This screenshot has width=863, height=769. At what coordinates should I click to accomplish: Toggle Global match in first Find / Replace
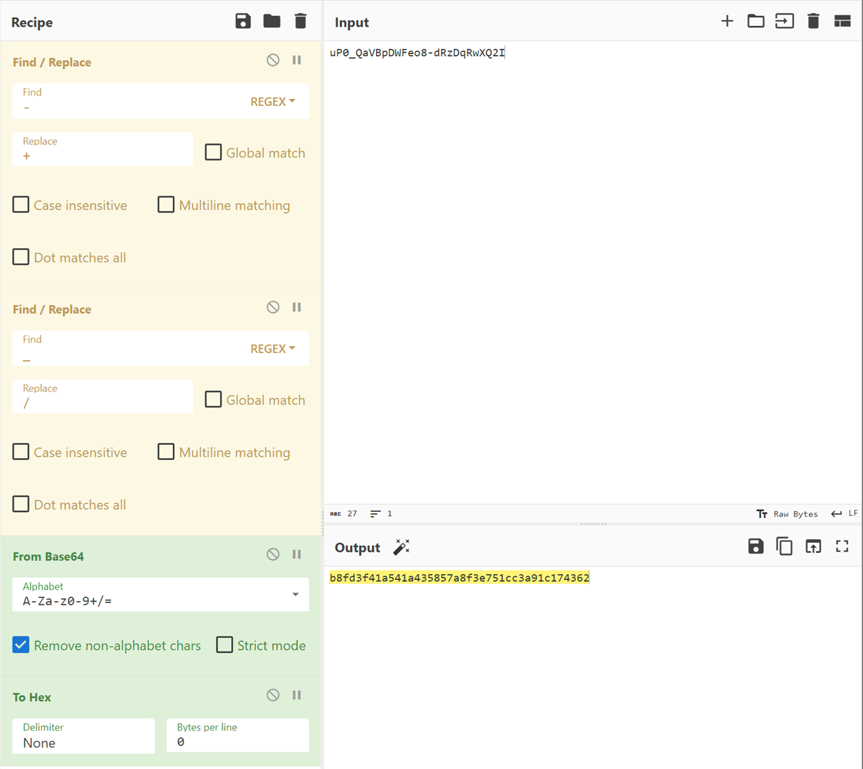point(213,152)
